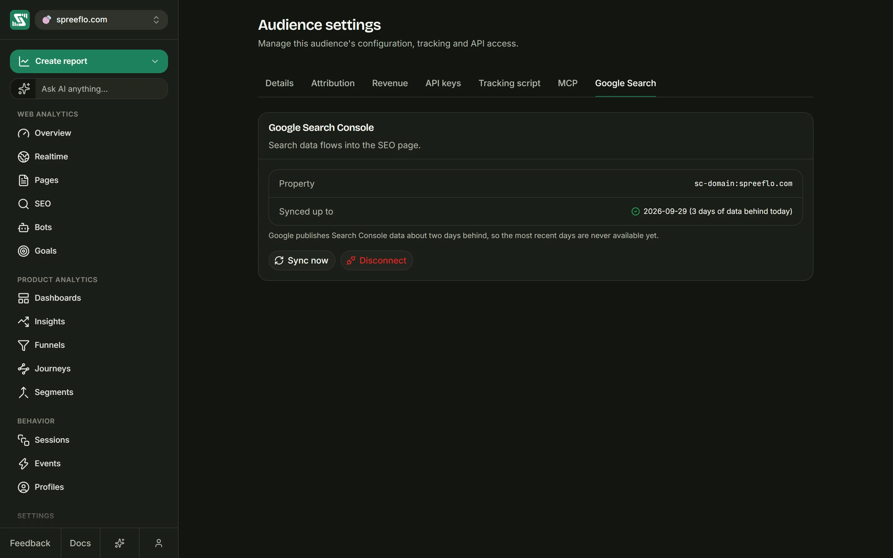Open the Events lightning icon
Screen dimensions: 893x558
(23, 463)
